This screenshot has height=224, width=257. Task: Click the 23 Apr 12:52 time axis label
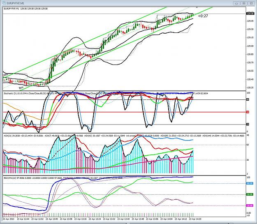click(37, 219)
